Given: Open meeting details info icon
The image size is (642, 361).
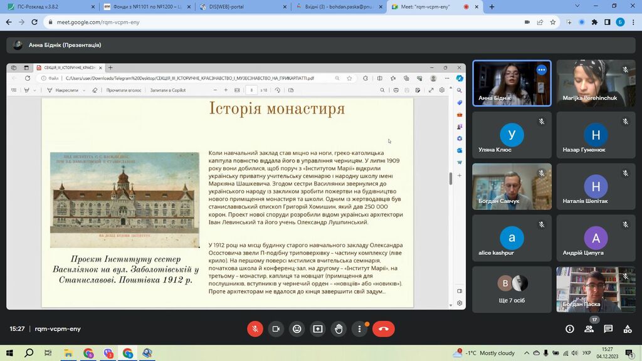Looking at the screenshot, I should tap(569, 329).
